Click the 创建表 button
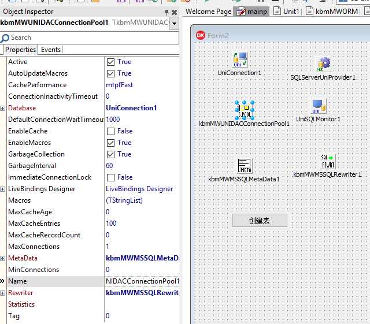The width and height of the screenshot is (370, 324). point(260,221)
